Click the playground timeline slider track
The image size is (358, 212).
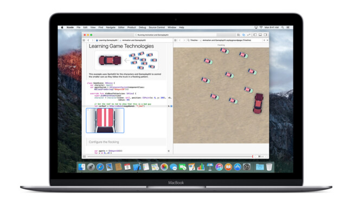tap(170, 157)
